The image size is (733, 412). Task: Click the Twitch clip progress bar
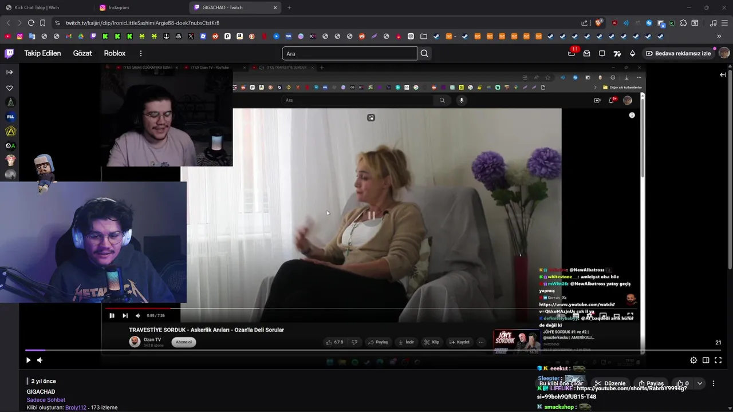[x=373, y=350]
